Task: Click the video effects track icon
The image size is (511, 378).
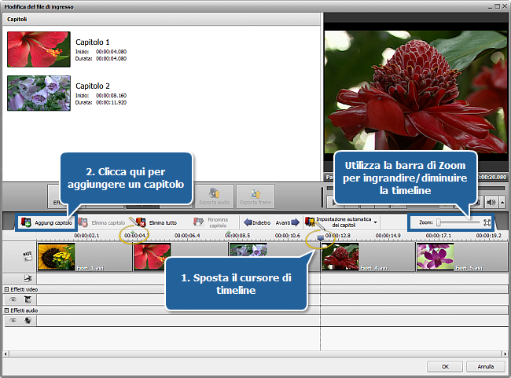Action: tap(28, 299)
